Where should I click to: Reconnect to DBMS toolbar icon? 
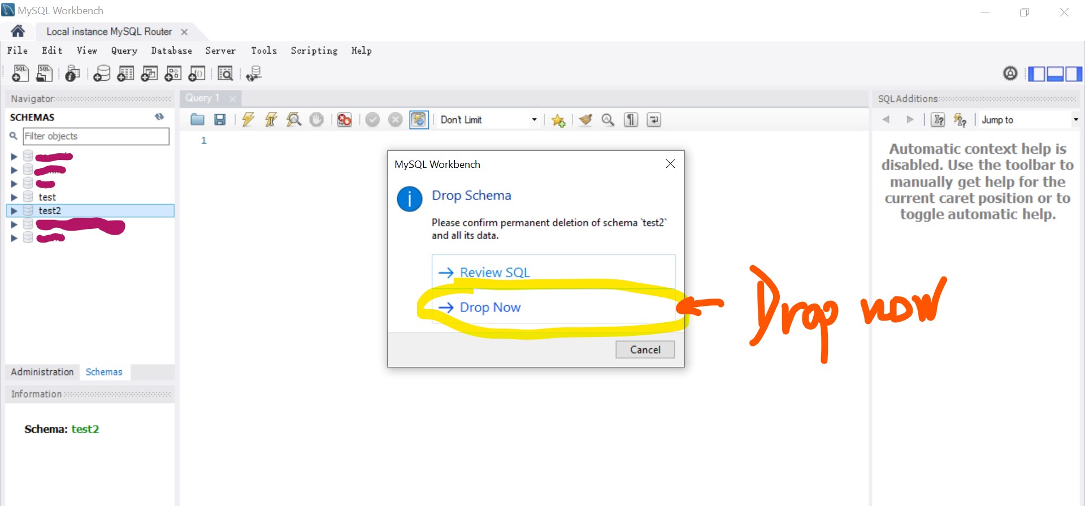tap(254, 73)
